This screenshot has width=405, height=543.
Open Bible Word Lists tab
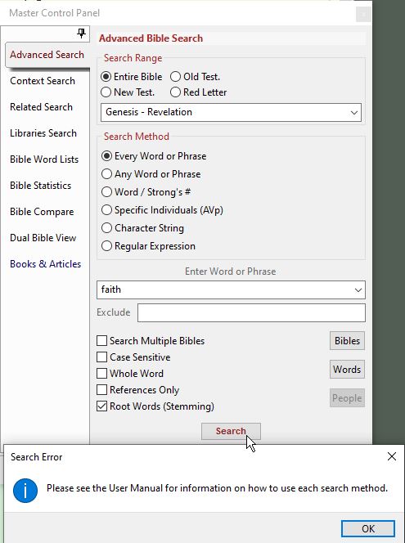(x=44, y=159)
